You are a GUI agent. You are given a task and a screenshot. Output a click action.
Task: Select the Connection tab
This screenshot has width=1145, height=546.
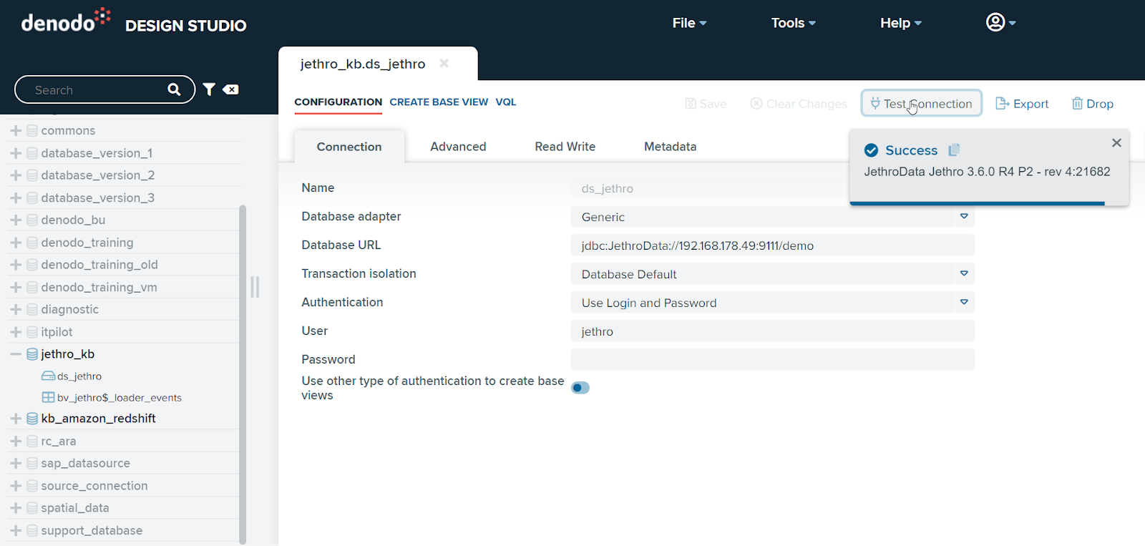point(349,147)
